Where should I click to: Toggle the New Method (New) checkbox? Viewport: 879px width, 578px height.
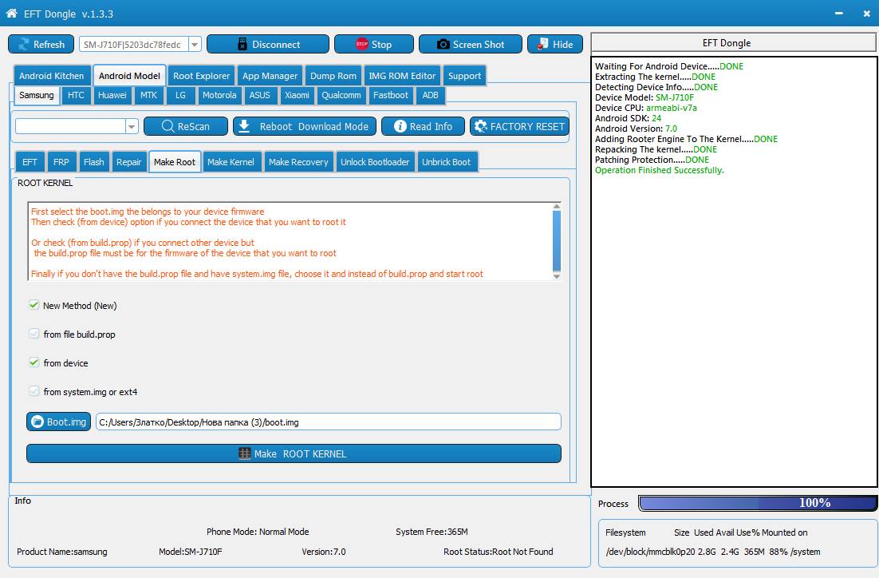coord(34,305)
